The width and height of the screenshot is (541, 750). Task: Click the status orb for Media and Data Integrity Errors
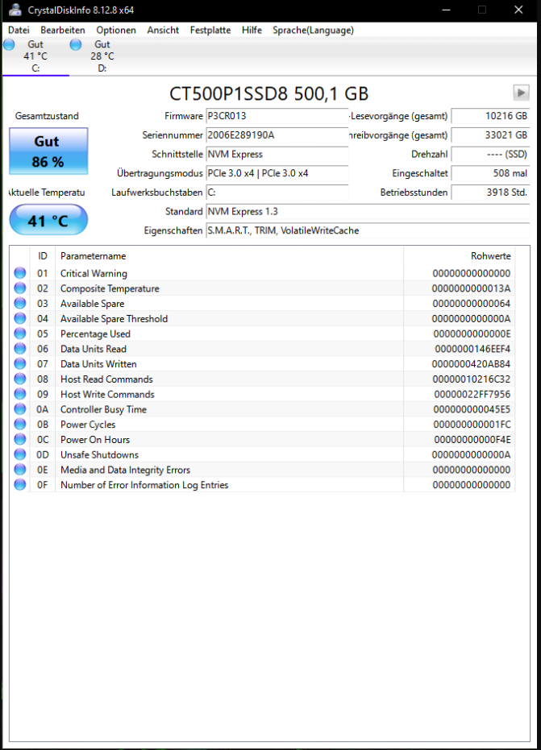click(20, 469)
